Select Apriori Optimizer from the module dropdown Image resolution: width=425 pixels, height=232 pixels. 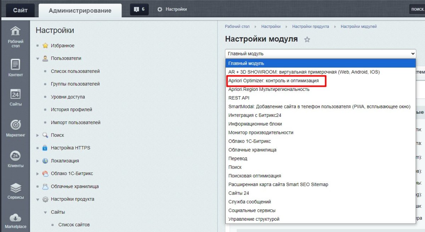point(277,81)
